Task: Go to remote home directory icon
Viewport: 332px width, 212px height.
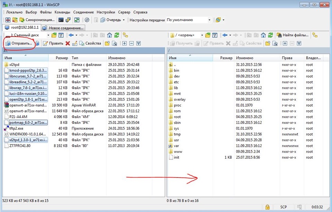Action: click(263, 35)
